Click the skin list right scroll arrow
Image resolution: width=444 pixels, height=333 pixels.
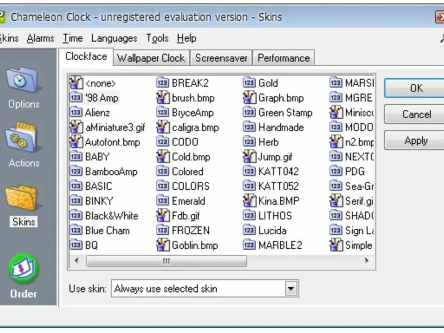click(x=367, y=260)
